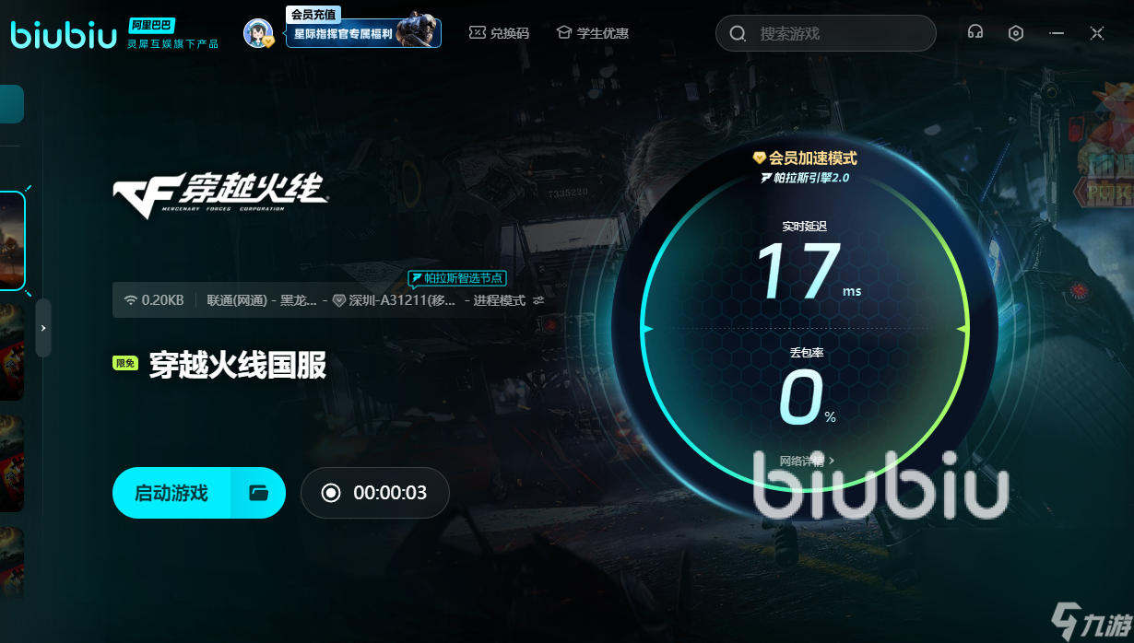Launch game with 启动游戏 button
This screenshot has width=1134, height=643.
point(171,493)
